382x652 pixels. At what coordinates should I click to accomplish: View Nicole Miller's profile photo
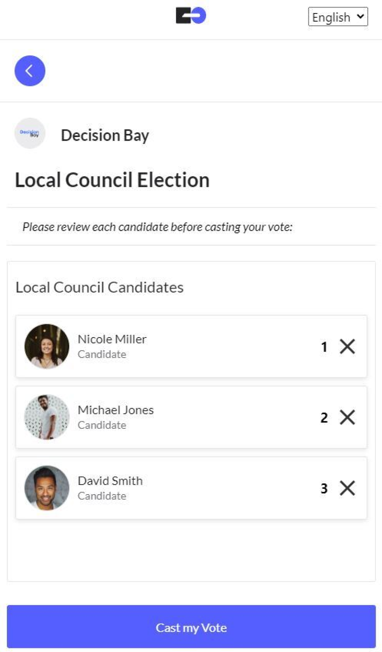[x=47, y=346]
